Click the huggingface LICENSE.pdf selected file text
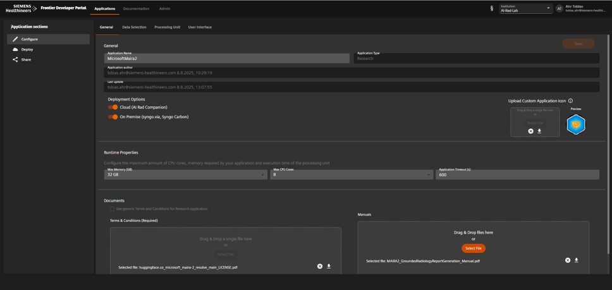612x290 pixels. (x=178, y=267)
